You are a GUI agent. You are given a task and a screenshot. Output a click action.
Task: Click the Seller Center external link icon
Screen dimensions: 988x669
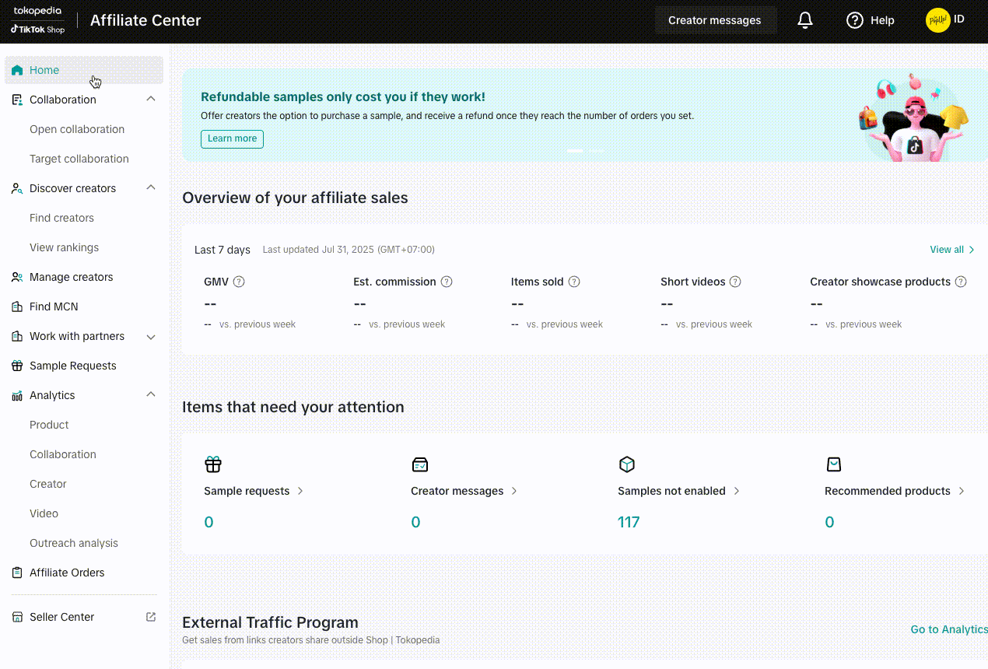pyautogui.click(x=151, y=617)
